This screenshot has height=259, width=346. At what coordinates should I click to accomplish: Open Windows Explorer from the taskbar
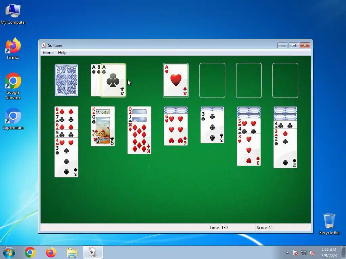pyautogui.click(x=72, y=252)
